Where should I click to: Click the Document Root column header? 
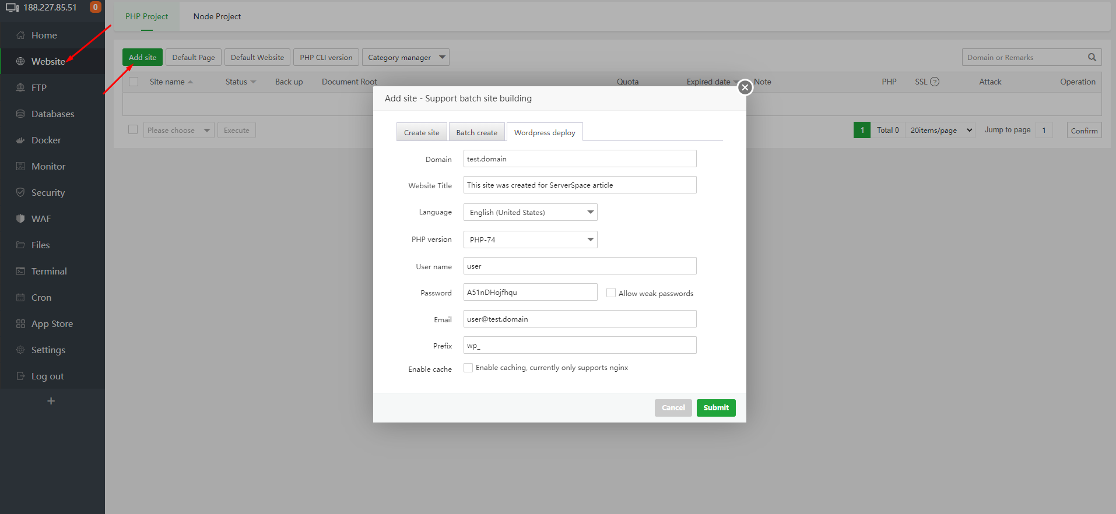[x=349, y=82]
